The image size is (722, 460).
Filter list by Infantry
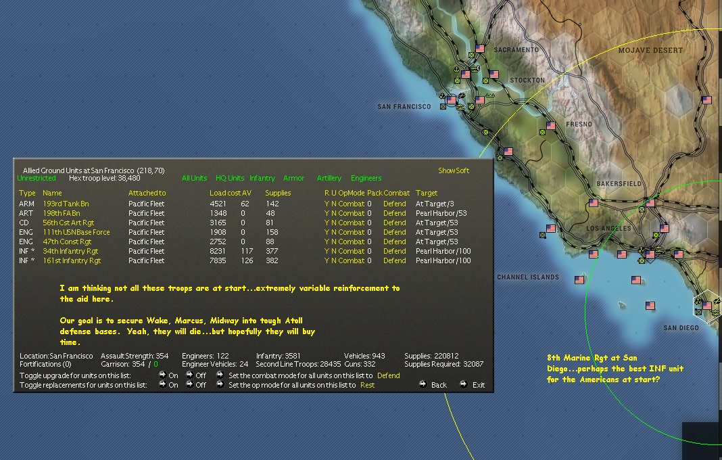[262, 178]
